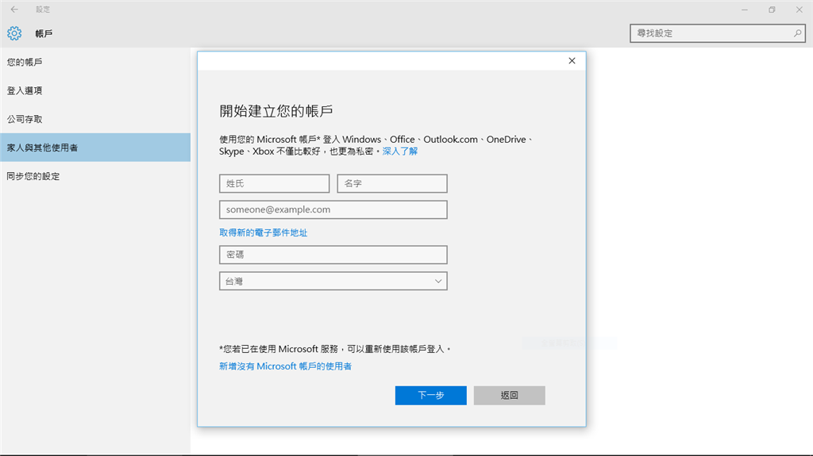Screen dimensions: 813x456
Task: Select 家人與其他使用者 in the sidebar
Action: pos(95,148)
